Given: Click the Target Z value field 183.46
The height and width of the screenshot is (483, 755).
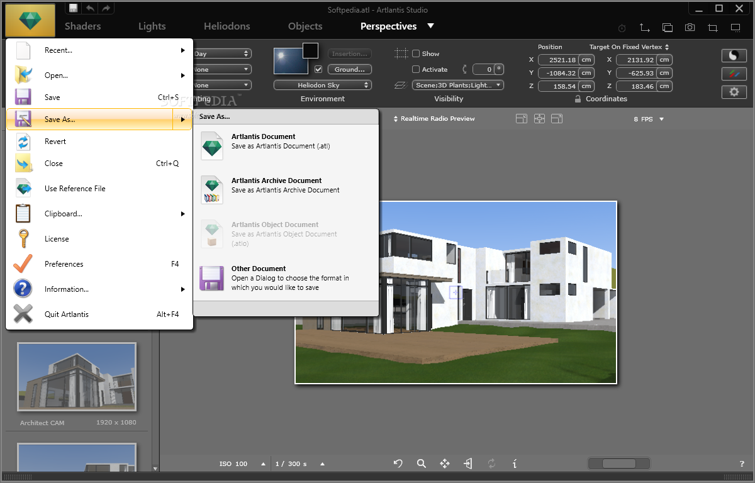Looking at the screenshot, I should 635,86.
